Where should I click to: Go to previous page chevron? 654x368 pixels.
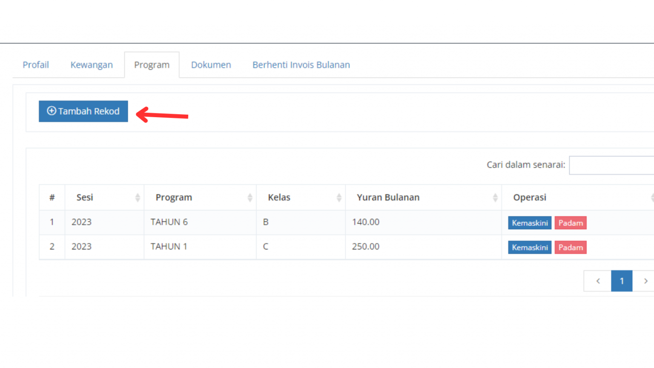(598, 281)
